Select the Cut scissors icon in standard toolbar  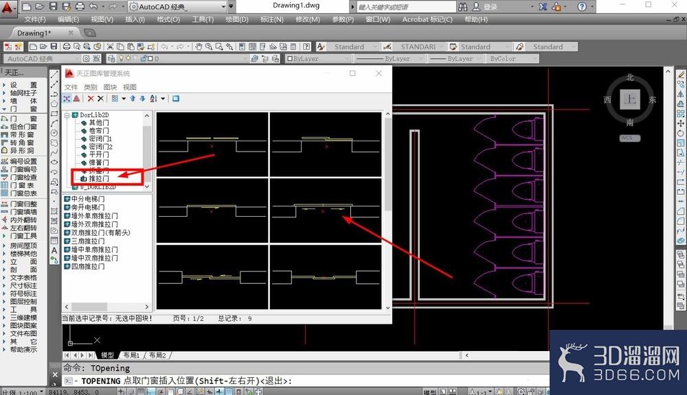110,47
